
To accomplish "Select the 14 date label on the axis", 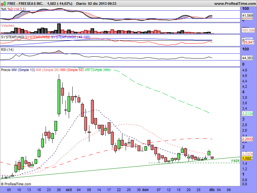I will pyautogui.click(x=99, y=190).
